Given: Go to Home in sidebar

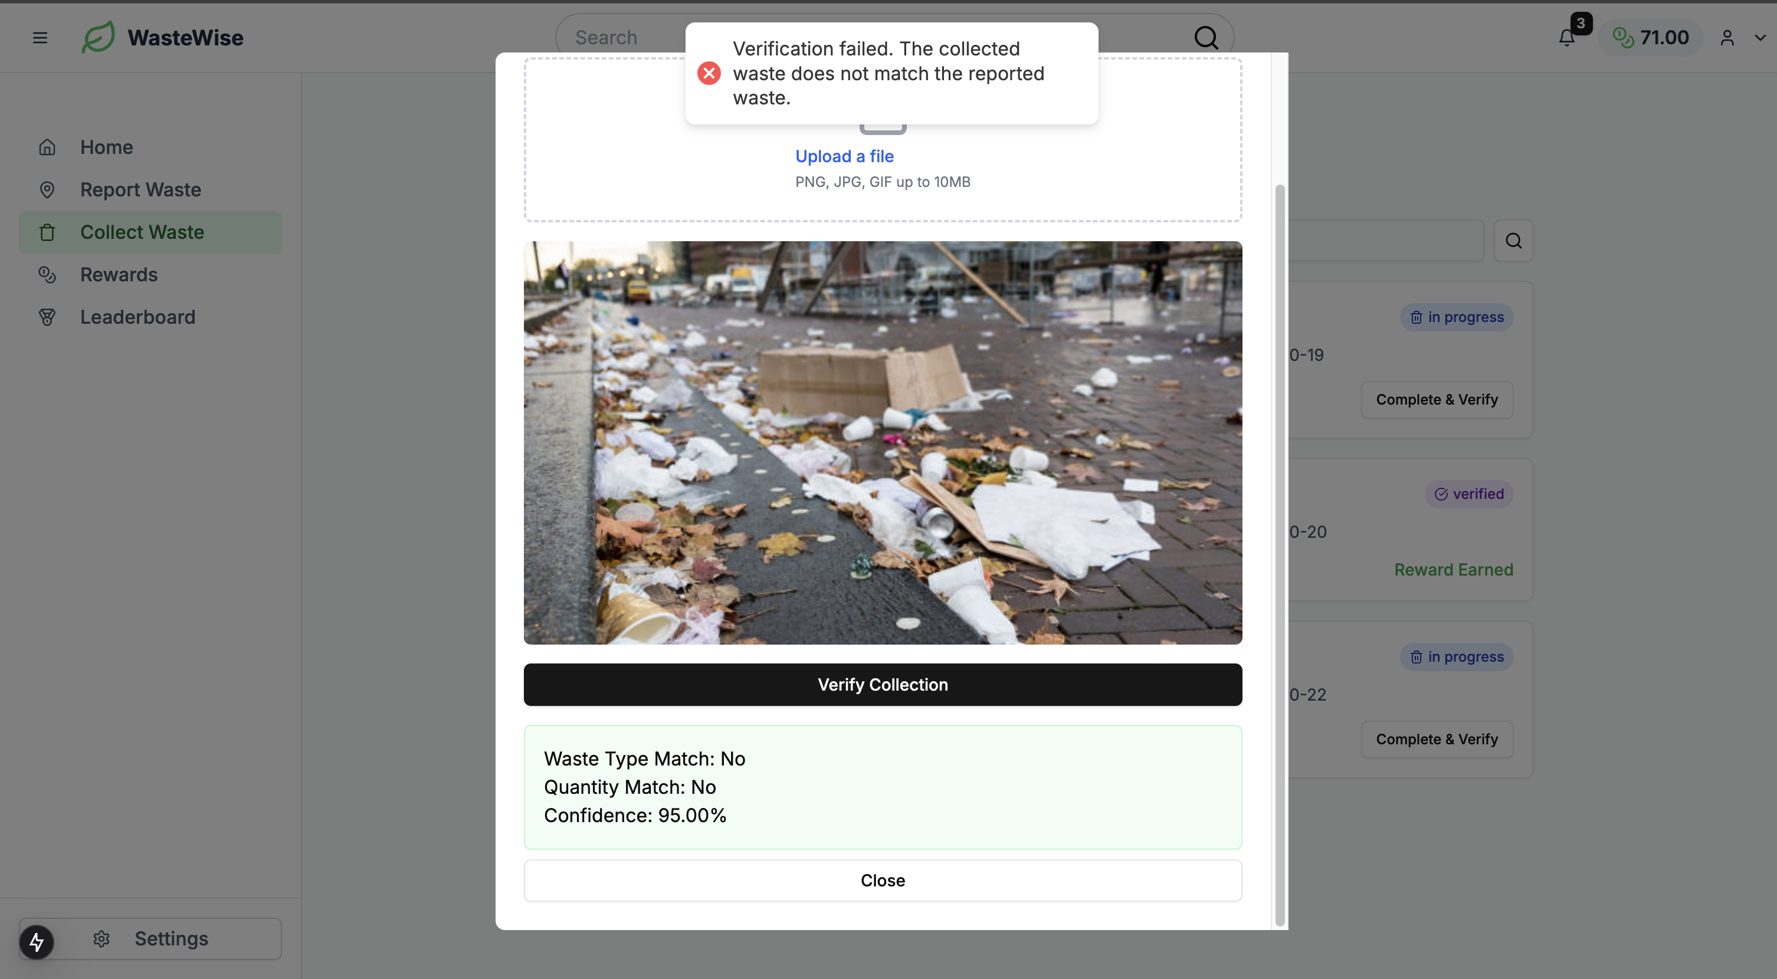Looking at the screenshot, I should coord(106,147).
